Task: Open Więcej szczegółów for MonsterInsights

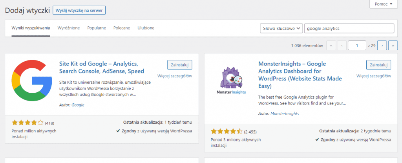Action: 374,76
